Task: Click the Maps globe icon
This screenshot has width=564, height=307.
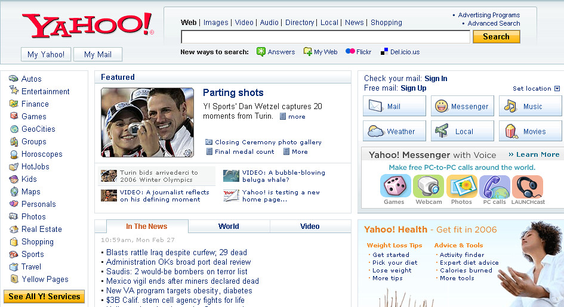Action: point(14,191)
